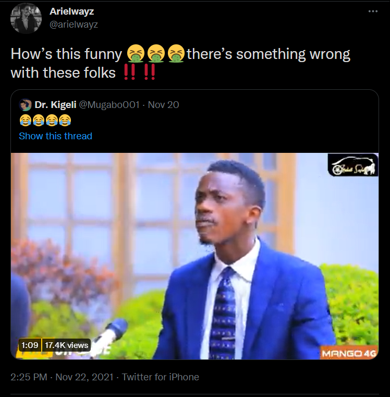Click the "How's this funny" tweet text
The width and height of the screenshot is (390, 397).
66,54
